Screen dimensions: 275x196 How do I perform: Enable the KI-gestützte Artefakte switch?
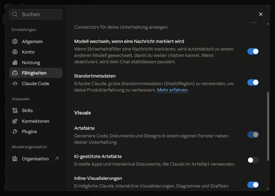point(253,160)
